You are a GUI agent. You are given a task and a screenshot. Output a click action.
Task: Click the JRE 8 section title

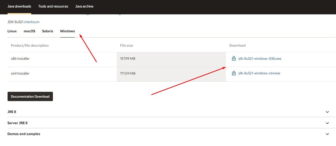(x=12, y=112)
